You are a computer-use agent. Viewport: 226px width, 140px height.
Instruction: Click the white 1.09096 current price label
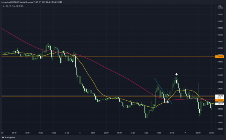(220, 96)
